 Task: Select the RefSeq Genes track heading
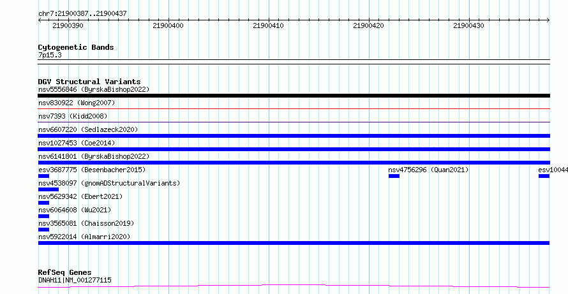tap(65, 272)
